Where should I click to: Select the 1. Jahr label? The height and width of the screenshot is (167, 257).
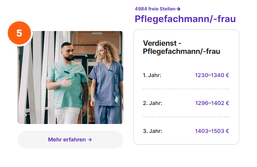click(x=152, y=75)
